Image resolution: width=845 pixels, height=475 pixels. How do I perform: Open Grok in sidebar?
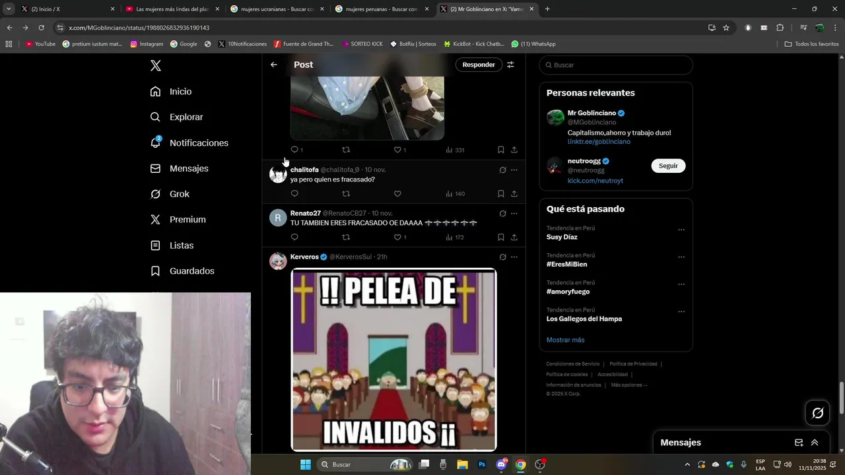tap(170, 194)
